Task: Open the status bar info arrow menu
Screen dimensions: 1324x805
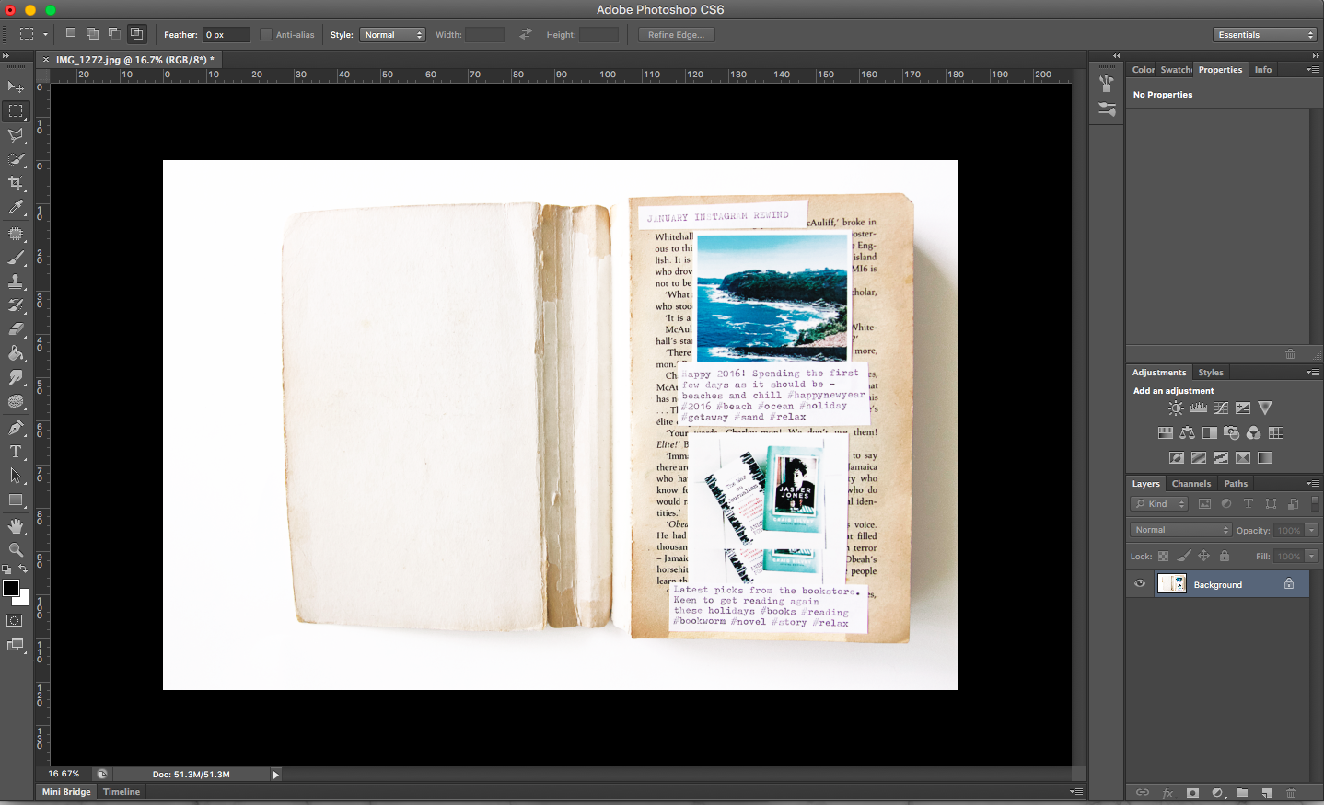Action: [x=275, y=775]
